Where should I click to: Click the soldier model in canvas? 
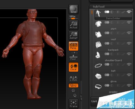tap(33, 54)
